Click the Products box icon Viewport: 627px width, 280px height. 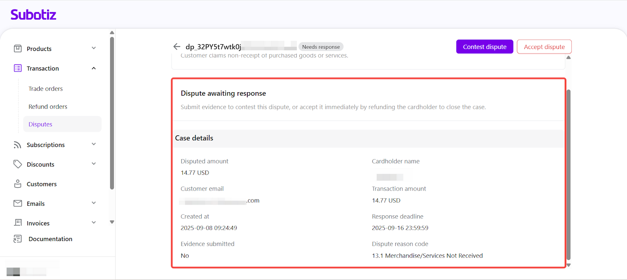pyautogui.click(x=18, y=49)
